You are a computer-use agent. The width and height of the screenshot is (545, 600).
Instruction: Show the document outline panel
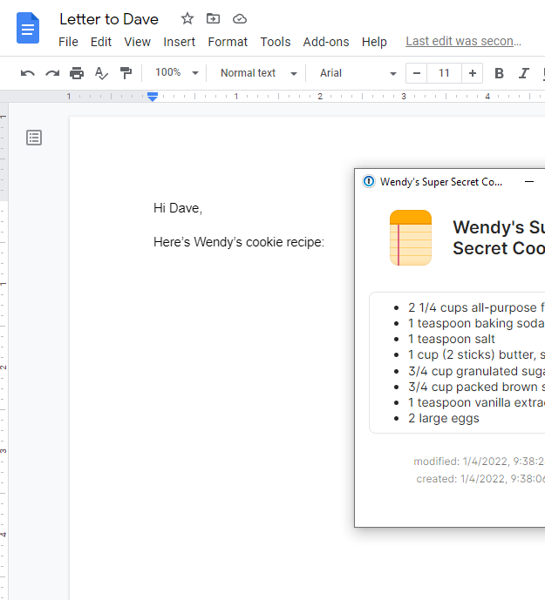(34, 138)
